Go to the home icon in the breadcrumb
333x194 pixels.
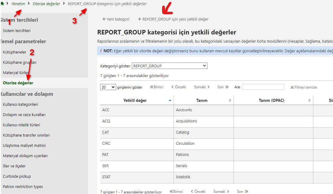[x=2, y=4]
